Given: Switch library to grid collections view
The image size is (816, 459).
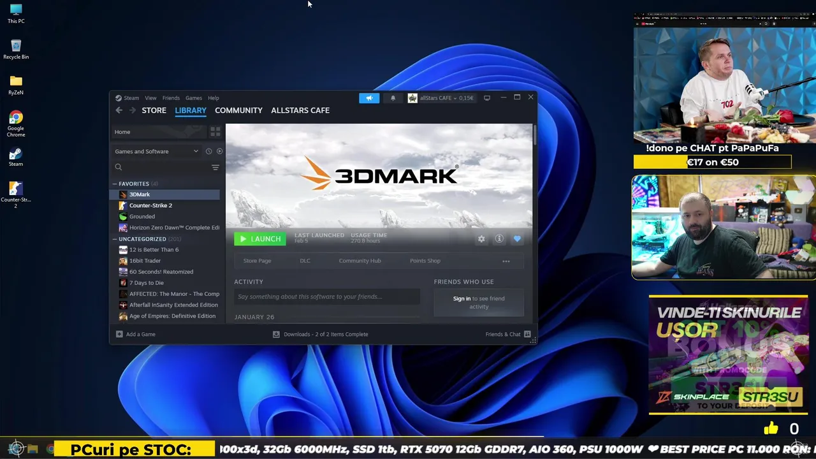Looking at the screenshot, I should coord(215,132).
